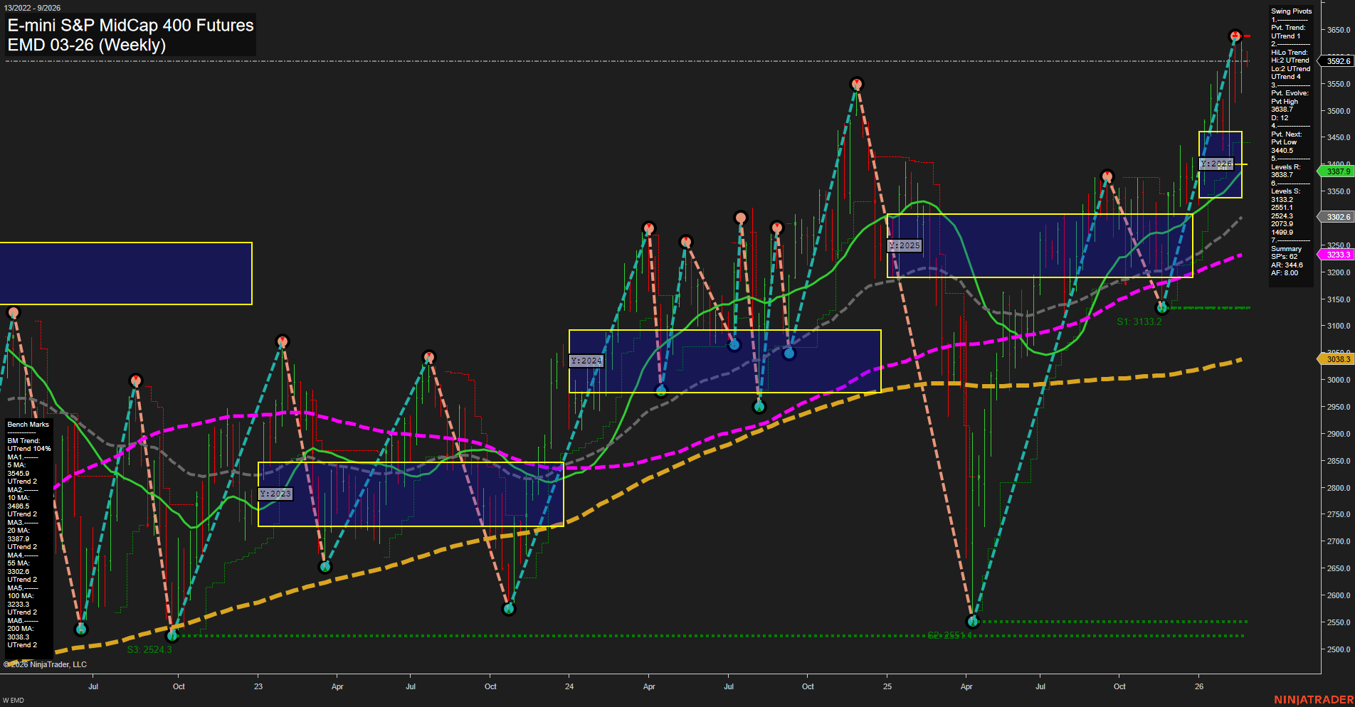The height and width of the screenshot is (707, 1355).
Task: Click the swing low marker near S1: 3133.2
Action: 1161,307
